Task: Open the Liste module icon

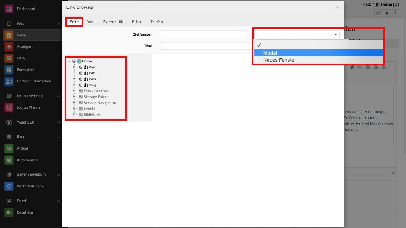Action: click(9, 58)
